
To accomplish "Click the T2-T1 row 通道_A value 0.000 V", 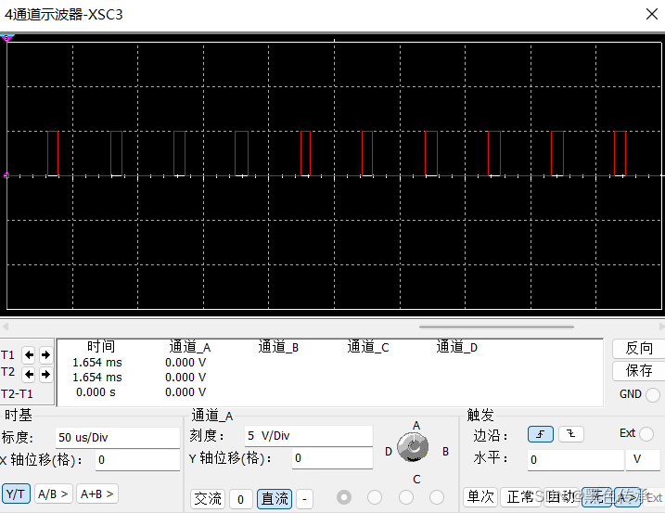I will click(x=185, y=392).
